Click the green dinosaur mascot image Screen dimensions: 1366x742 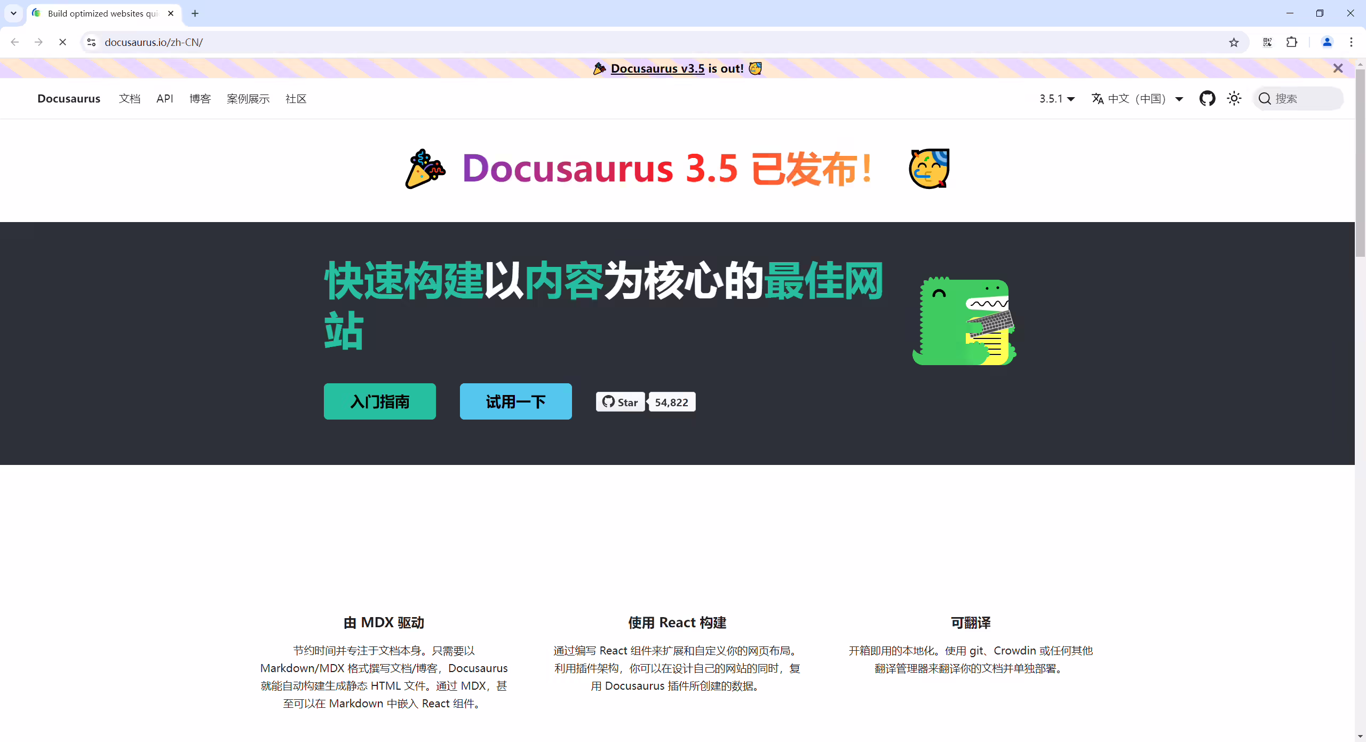(x=964, y=321)
